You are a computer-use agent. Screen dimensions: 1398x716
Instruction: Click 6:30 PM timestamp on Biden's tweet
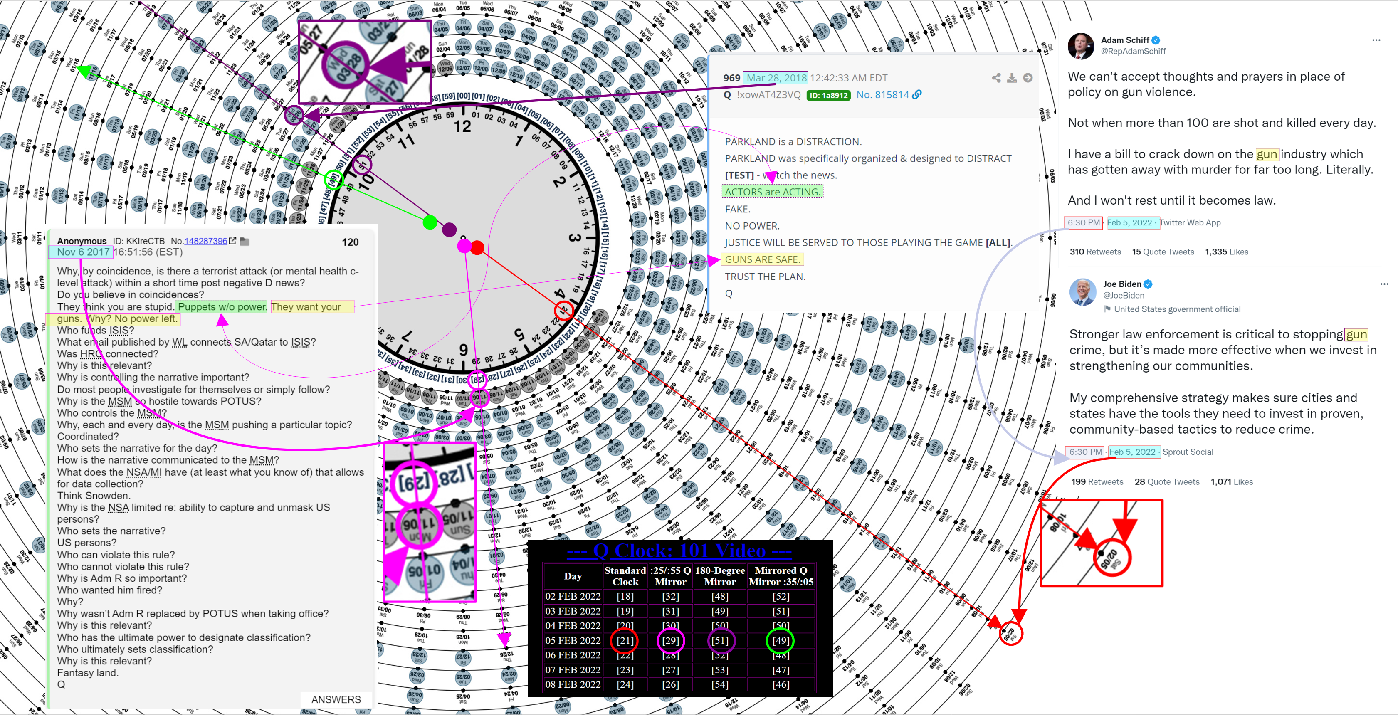[x=1085, y=452]
